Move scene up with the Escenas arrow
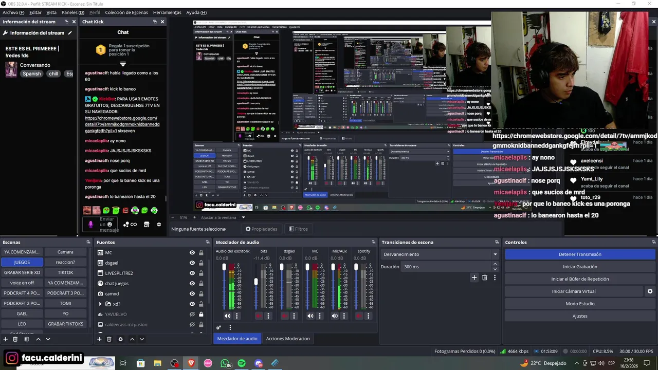The image size is (658, 370). [x=38, y=339]
